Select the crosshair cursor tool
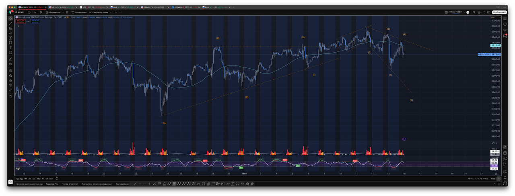Viewport: 515px width, 196px height. [x=10, y=18]
